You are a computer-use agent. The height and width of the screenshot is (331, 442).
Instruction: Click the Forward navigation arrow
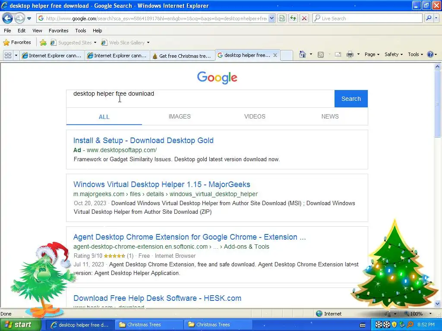(x=19, y=19)
